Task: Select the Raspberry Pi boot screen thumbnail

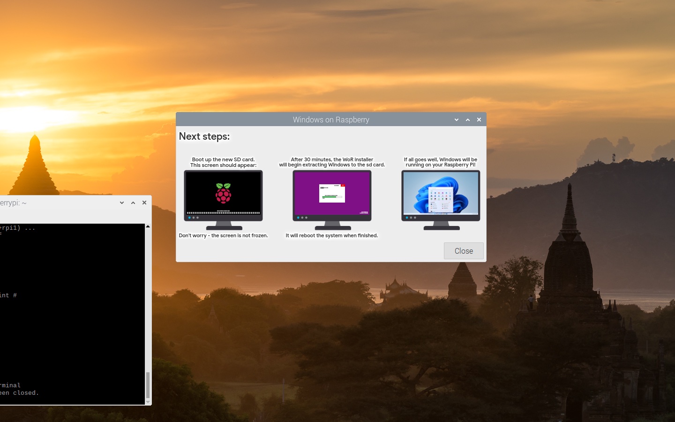Action: click(x=223, y=197)
